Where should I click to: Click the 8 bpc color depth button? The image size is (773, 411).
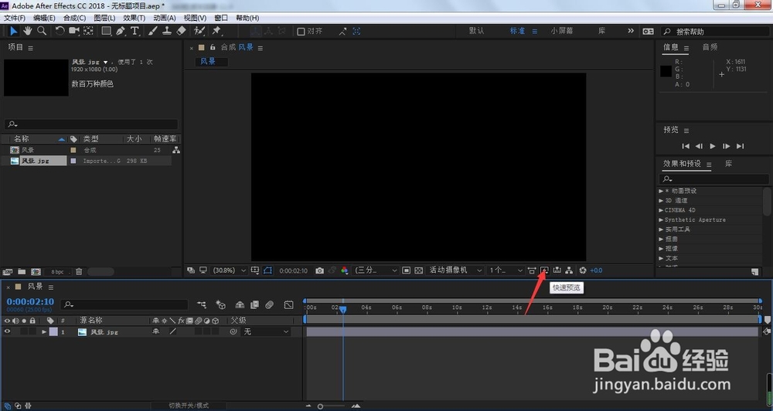(58, 271)
